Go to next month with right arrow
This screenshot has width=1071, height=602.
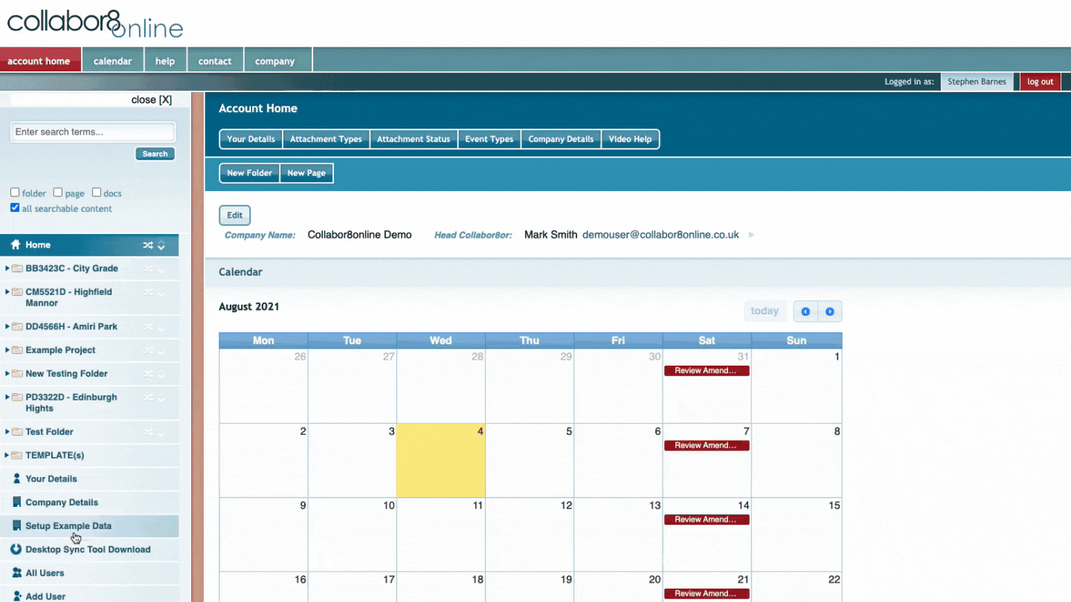pyautogui.click(x=830, y=311)
